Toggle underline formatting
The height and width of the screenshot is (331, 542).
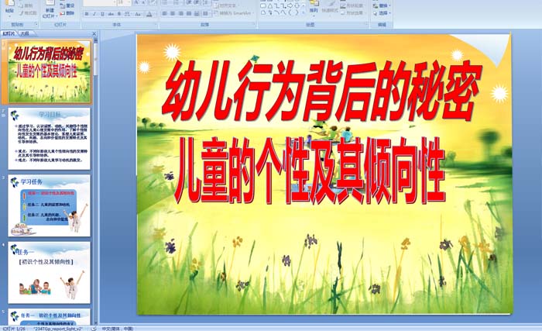102,14
